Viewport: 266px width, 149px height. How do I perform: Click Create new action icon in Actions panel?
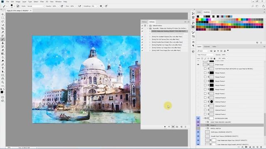181,127
